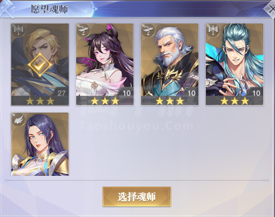Click class emblem on blond hero card
The image size is (275, 217).
tap(19, 30)
